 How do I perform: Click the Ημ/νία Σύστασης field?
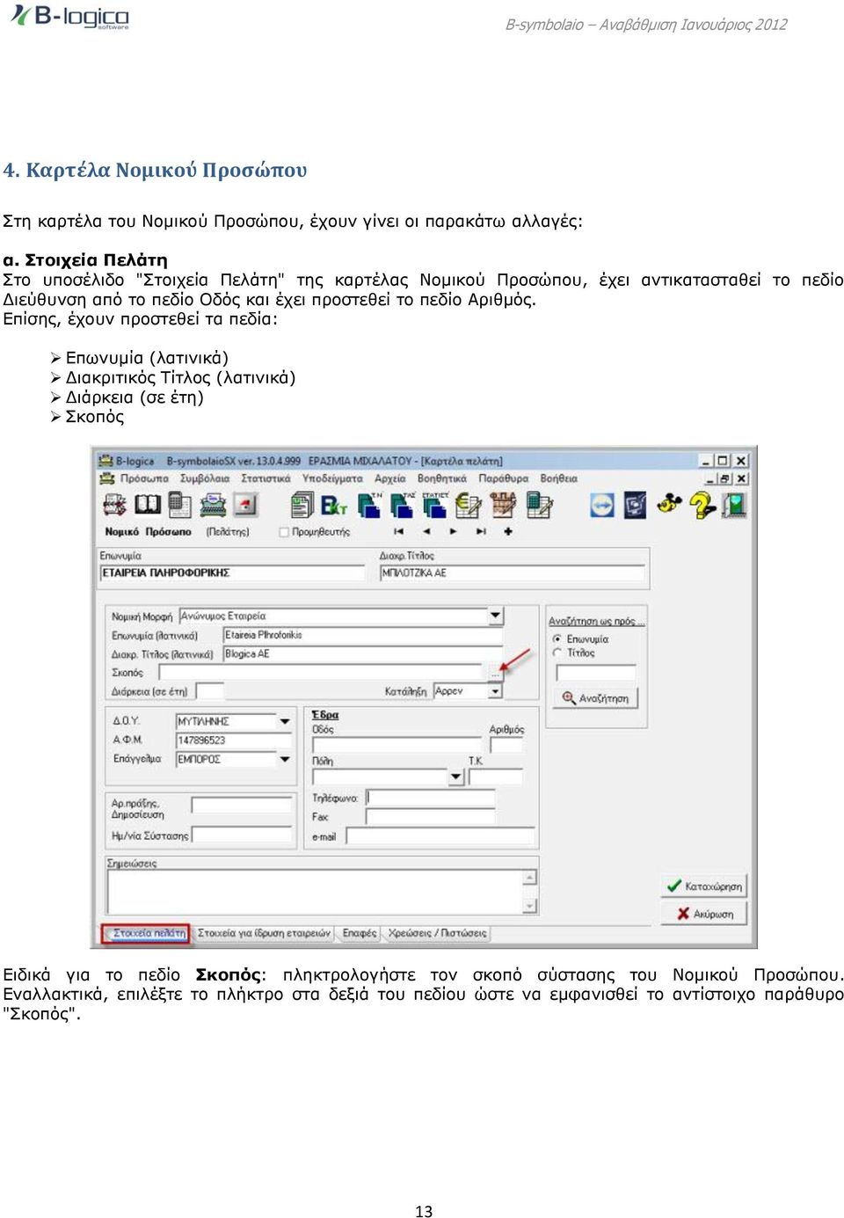click(243, 835)
